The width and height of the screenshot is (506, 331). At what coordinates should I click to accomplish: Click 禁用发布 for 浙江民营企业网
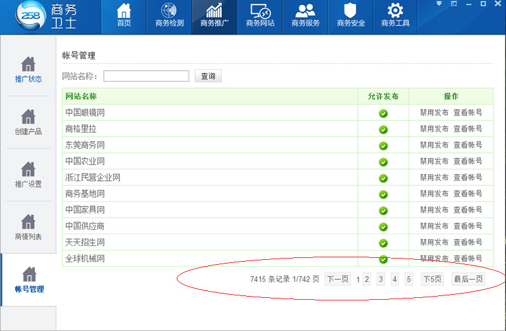(434, 177)
